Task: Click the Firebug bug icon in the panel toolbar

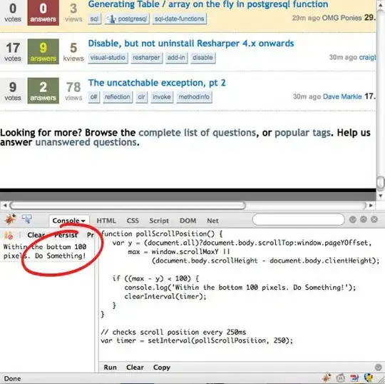Action: 10,219
